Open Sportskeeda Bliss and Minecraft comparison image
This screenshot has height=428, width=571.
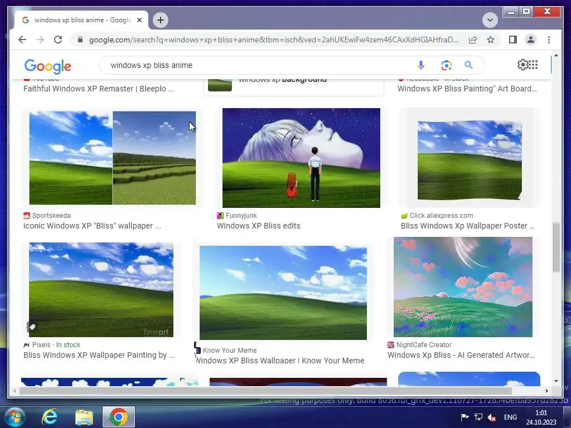tap(113, 158)
